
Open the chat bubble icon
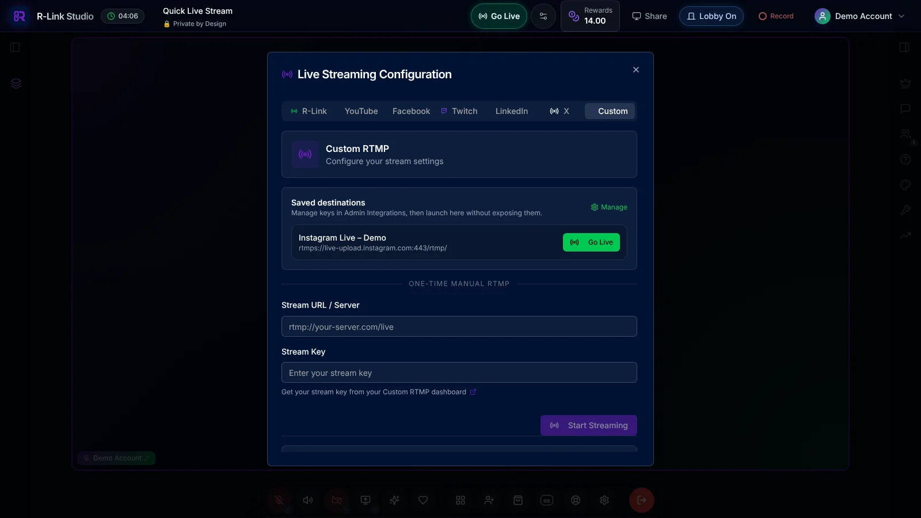coord(905,109)
